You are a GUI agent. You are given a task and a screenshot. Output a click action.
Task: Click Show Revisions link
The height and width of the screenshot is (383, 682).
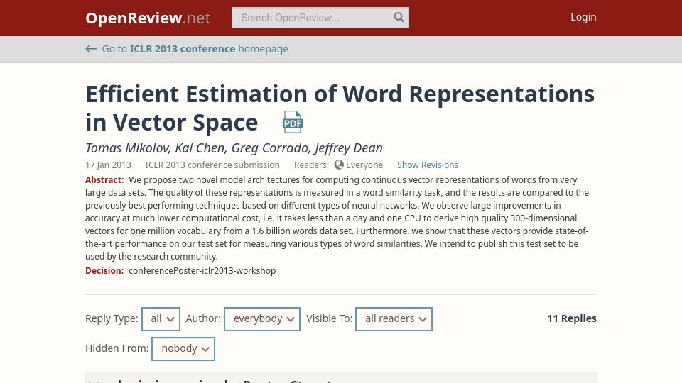428,165
